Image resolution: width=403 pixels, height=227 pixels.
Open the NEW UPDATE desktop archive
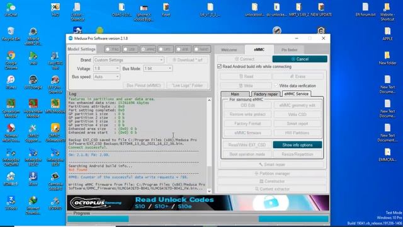(x=321, y=9)
